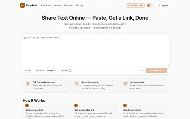Click the main 'Share Text Online' headline
The height and width of the screenshot is (119, 190).
[95, 18]
